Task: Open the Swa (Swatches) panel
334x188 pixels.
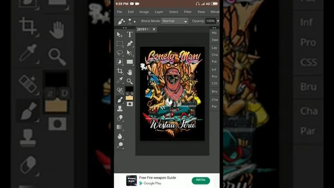Action: (214, 40)
